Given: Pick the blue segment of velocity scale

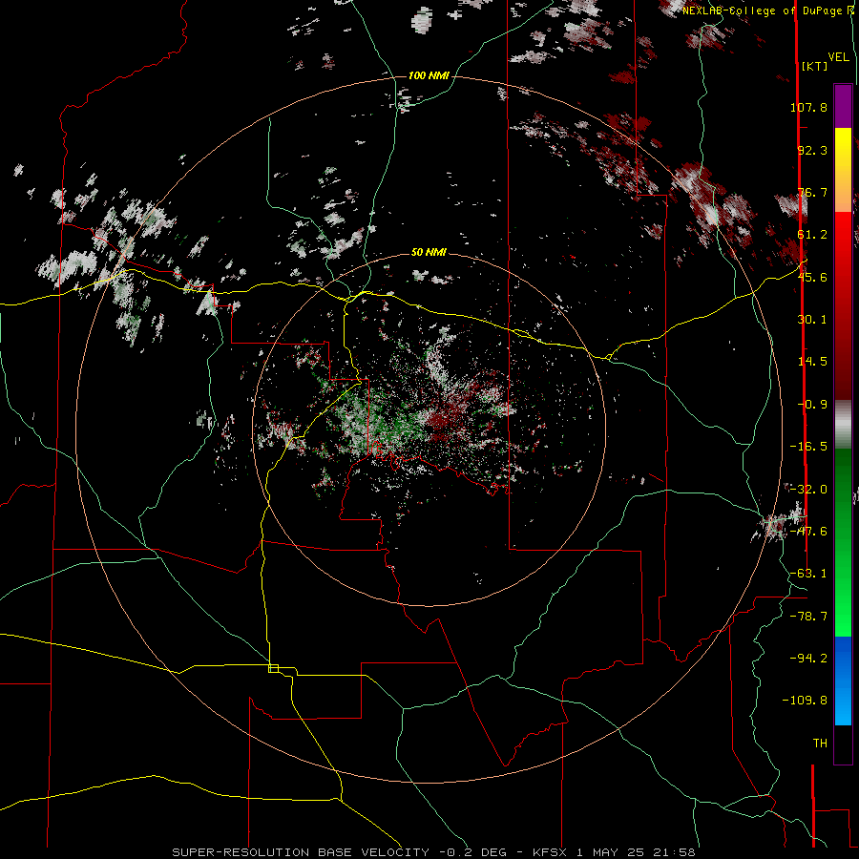Looking at the screenshot, I should 843,681.
